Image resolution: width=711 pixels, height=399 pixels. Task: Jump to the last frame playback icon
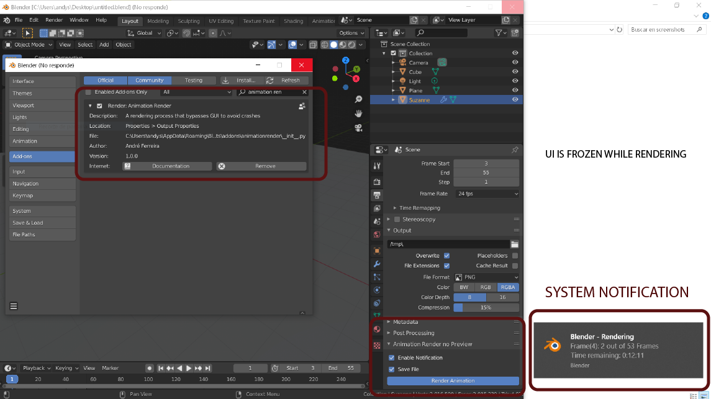point(207,368)
